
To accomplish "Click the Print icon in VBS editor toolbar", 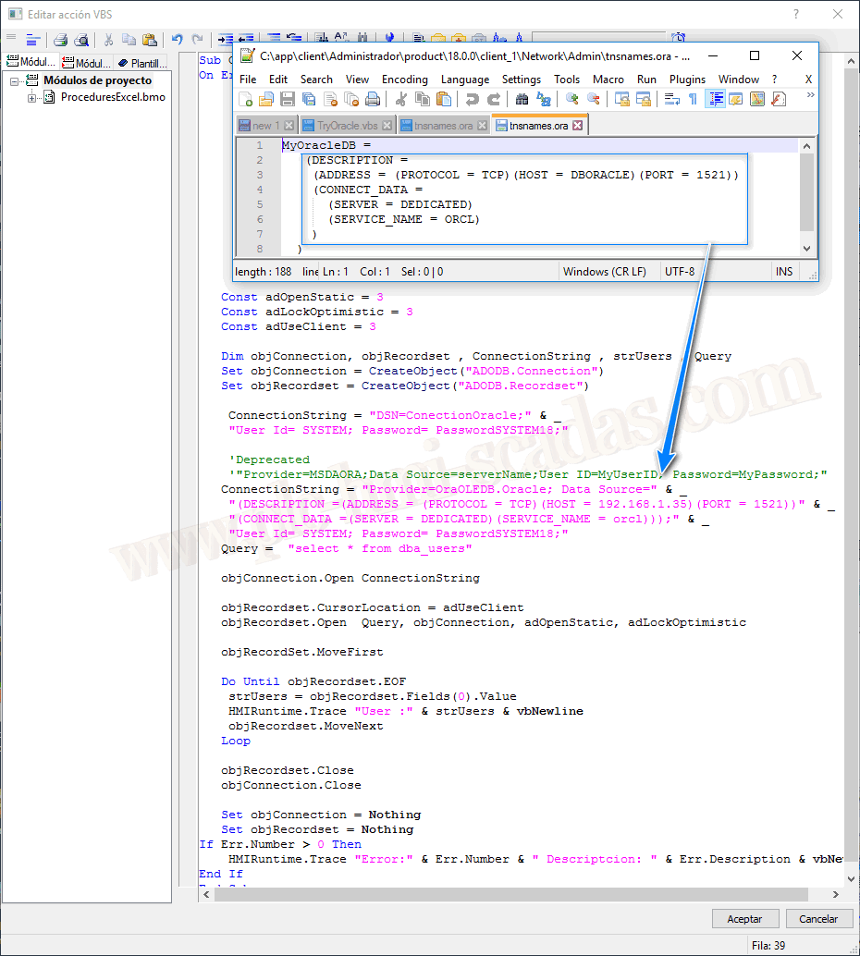I will [60, 40].
